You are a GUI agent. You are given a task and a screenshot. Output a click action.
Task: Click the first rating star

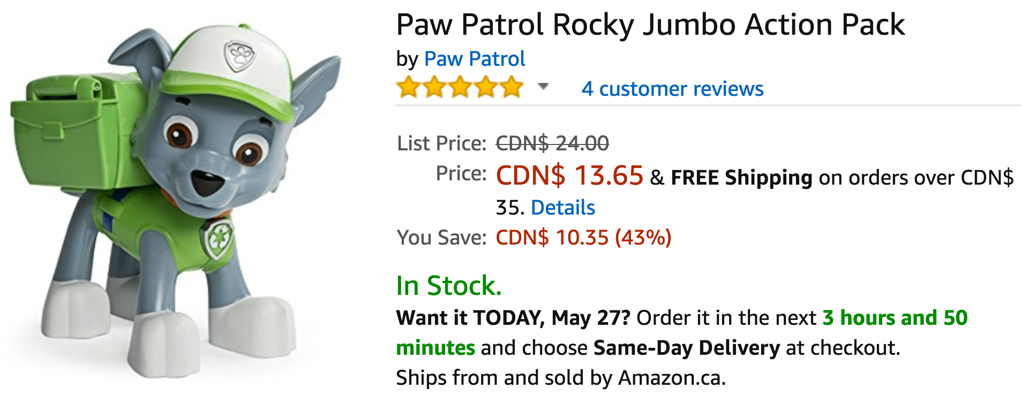pyautogui.click(x=408, y=87)
